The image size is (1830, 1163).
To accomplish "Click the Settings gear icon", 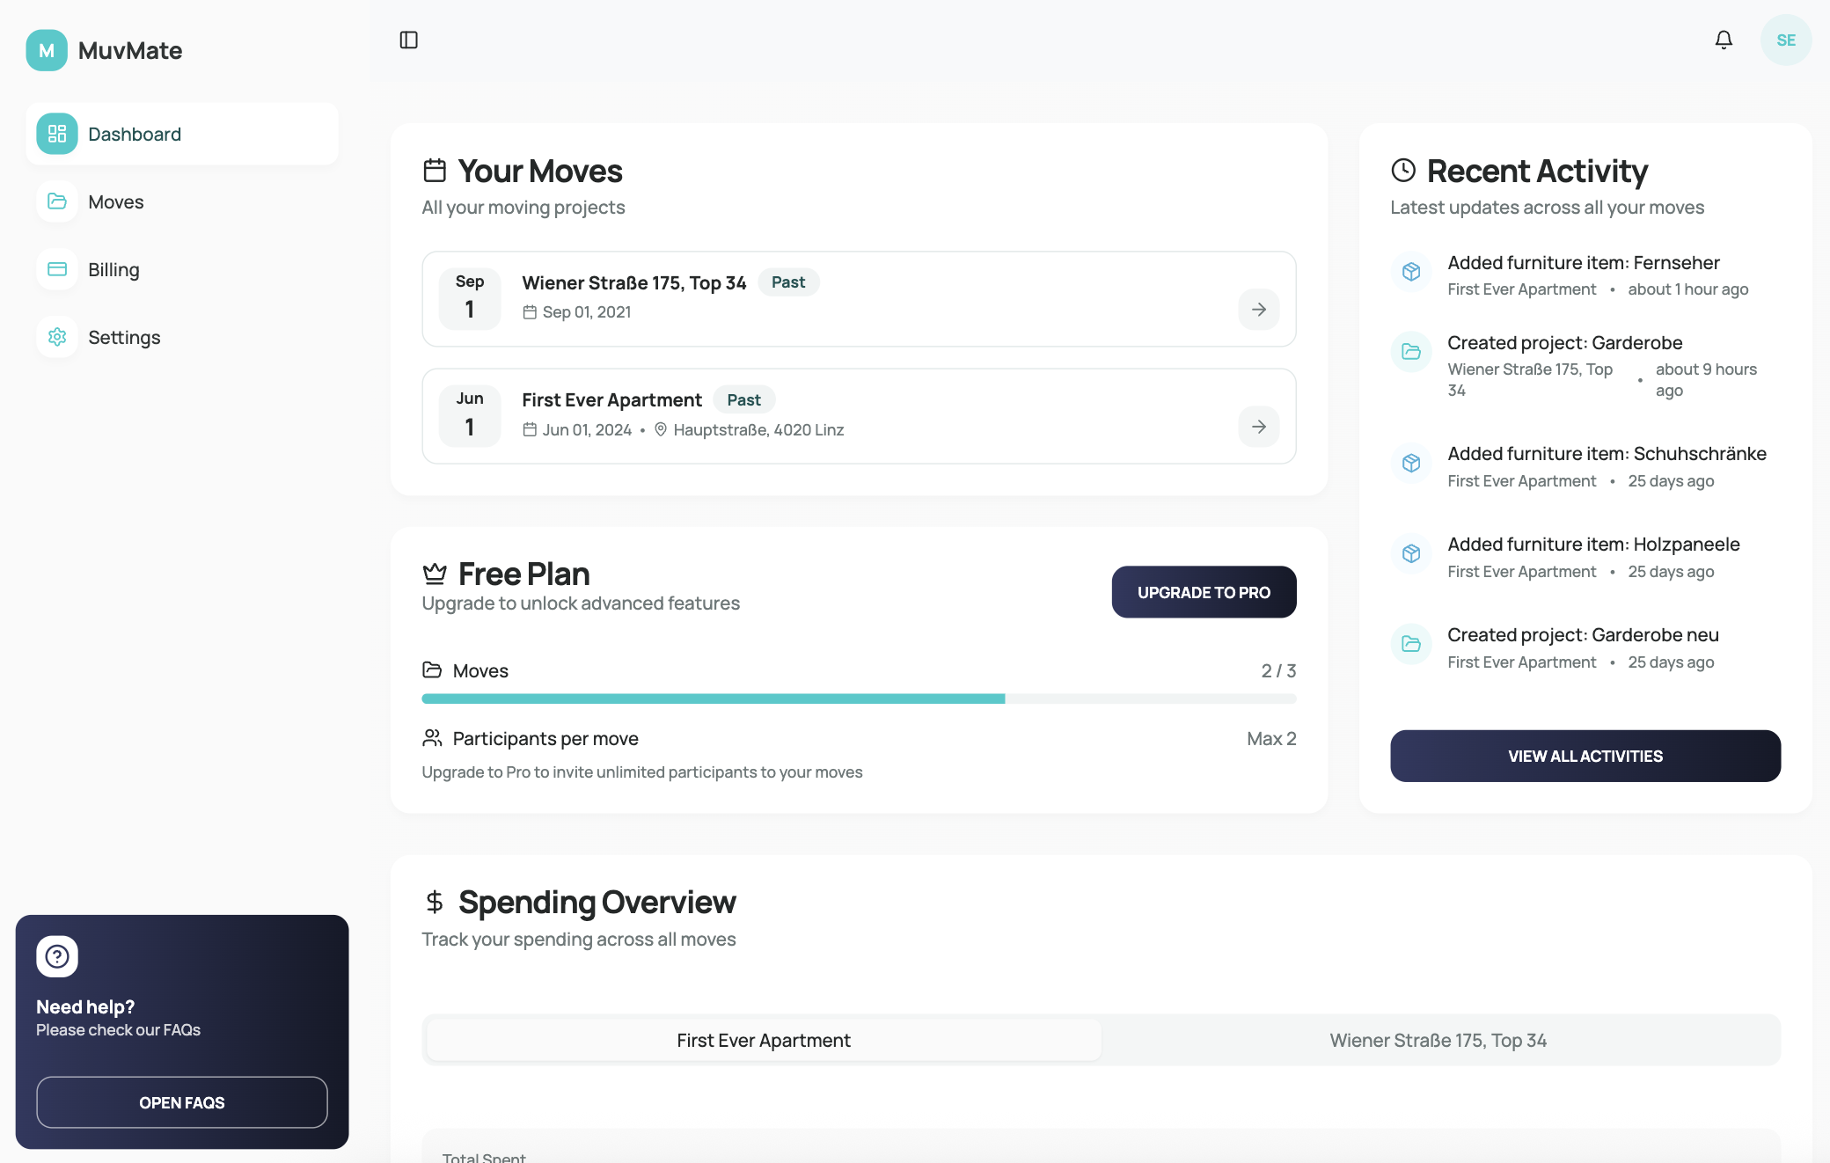I will 57,337.
